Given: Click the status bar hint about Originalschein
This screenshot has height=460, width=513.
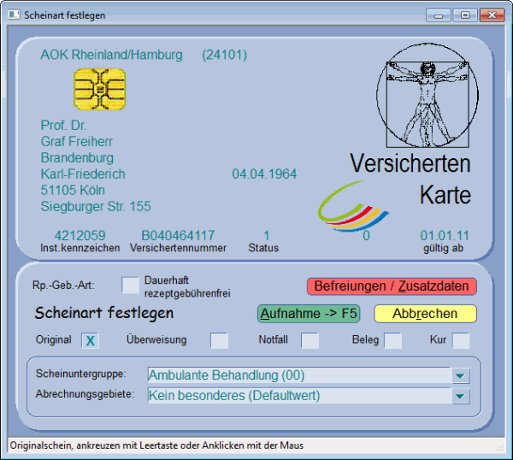Looking at the screenshot, I should [156, 445].
